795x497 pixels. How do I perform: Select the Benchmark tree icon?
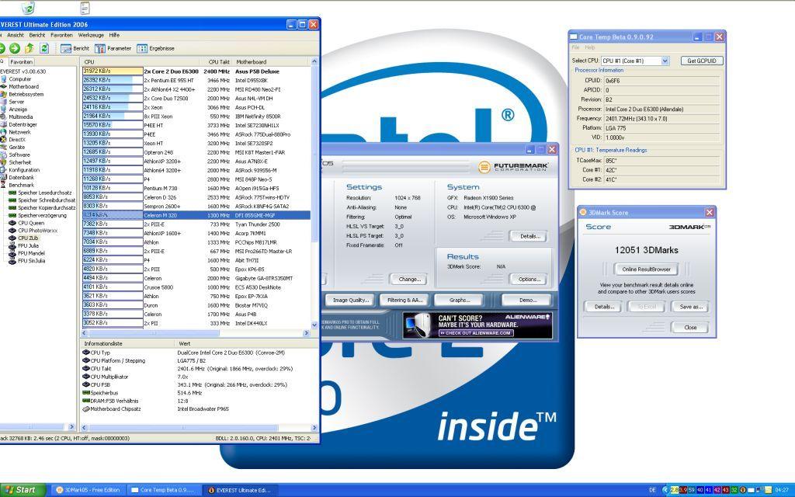(4, 185)
